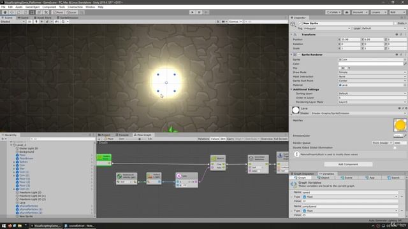Open the Gizmos dropdown

235,22
